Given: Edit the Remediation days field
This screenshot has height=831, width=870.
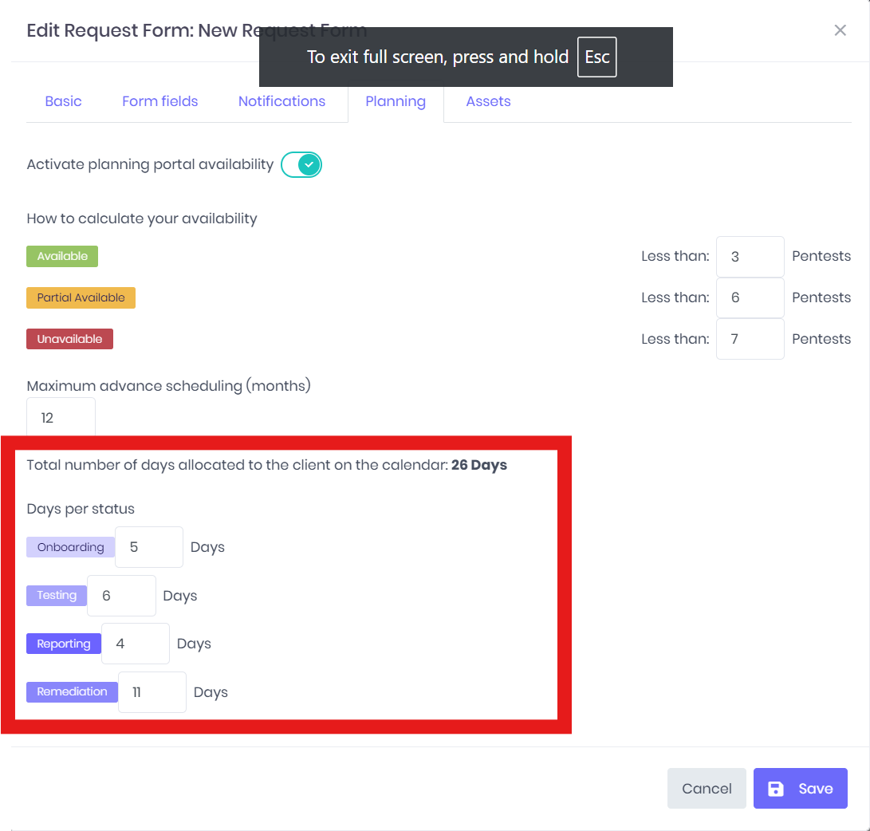Looking at the screenshot, I should [x=152, y=692].
